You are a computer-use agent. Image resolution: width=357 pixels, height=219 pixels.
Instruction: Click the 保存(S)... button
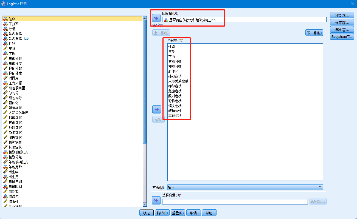click(x=342, y=22)
